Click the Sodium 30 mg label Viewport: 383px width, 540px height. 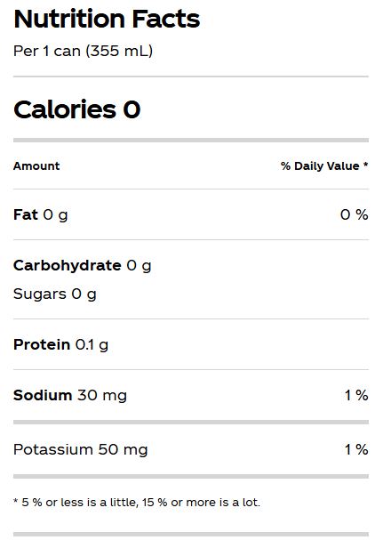coord(70,395)
